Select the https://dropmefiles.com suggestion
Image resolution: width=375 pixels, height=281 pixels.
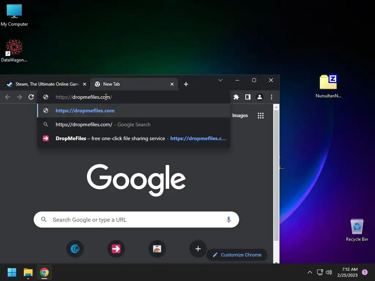[133, 110]
